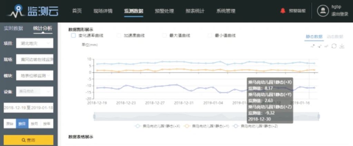Open the 预警处理 menu item
The width and height of the screenshot is (353, 146).
[x=164, y=11]
